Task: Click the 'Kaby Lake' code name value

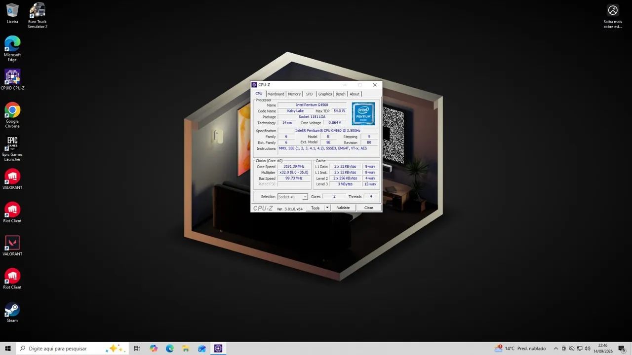Action: [x=296, y=111]
